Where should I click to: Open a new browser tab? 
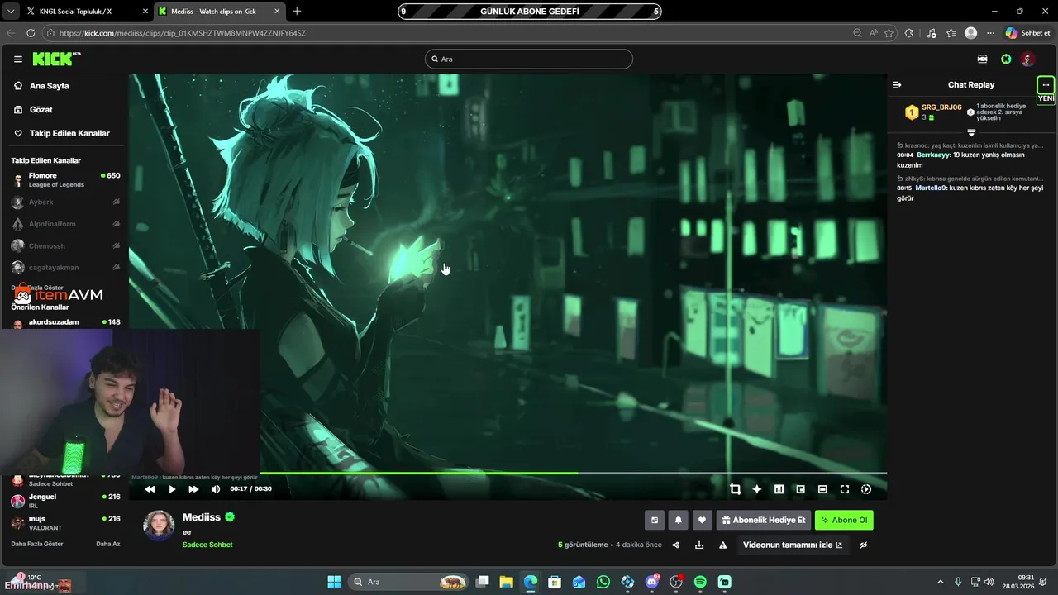click(x=297, y=11)
